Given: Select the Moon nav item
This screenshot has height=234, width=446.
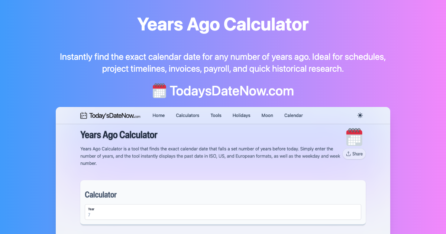Looking at the screenshot, I should pos(267,116).
